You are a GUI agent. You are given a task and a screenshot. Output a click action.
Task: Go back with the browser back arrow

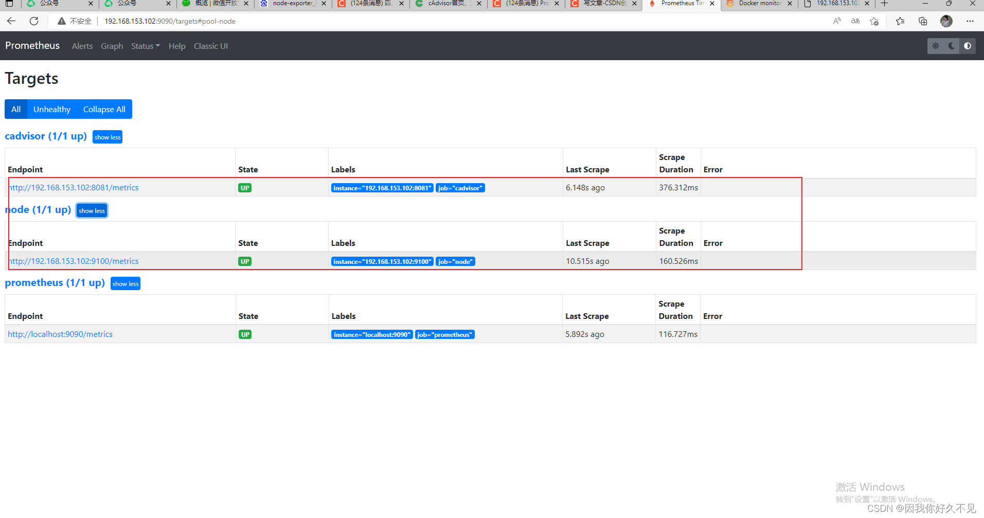tap(11, 21)
